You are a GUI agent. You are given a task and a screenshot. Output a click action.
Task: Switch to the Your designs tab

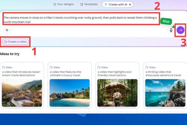pos(63,4)
